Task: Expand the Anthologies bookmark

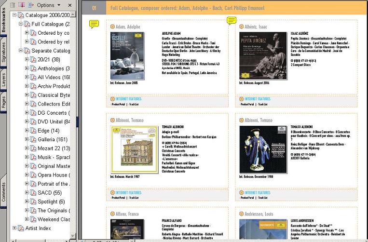Action: tap(27, 68)
